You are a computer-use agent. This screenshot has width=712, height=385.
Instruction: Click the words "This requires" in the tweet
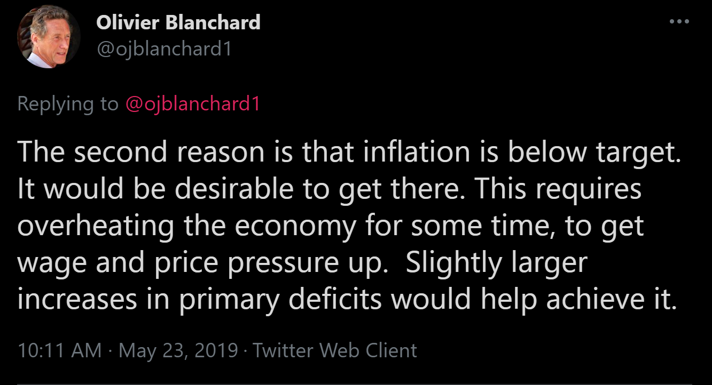[558, 190]
